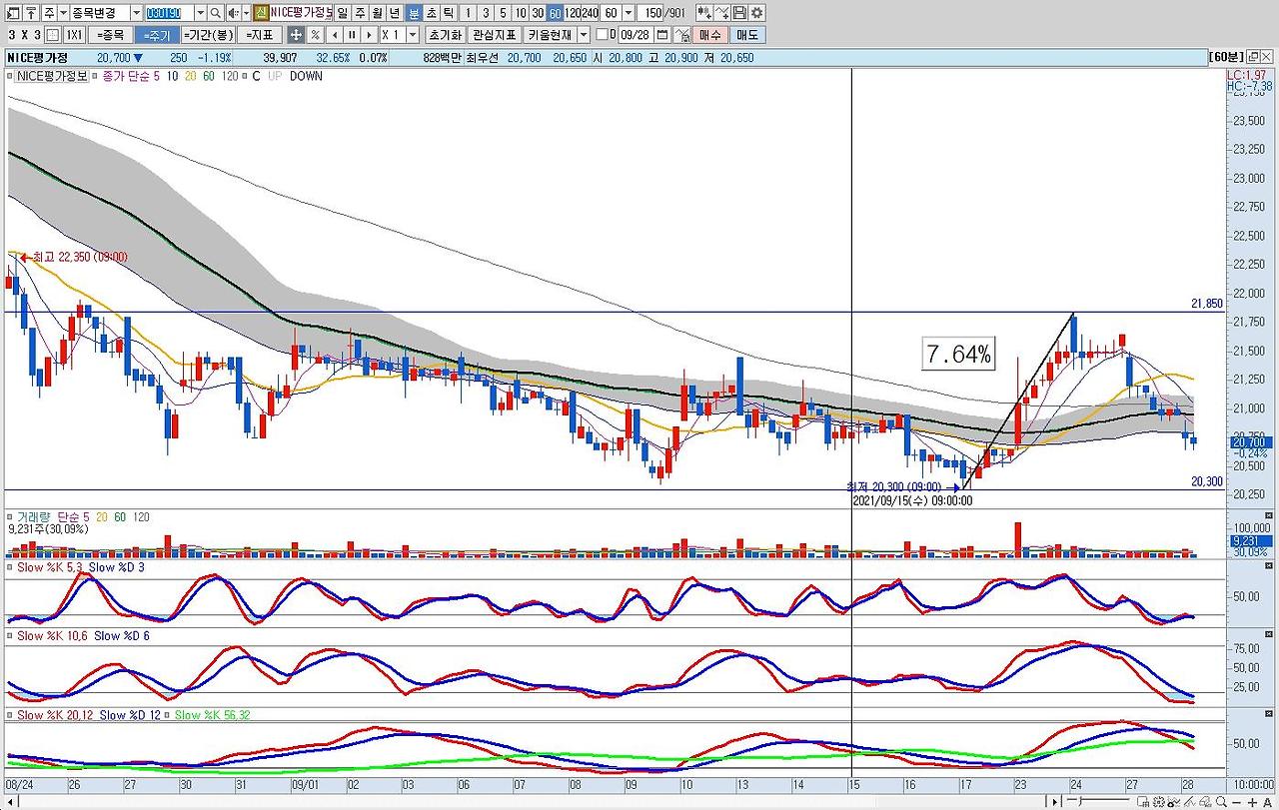Screen dimensions: 1279x810
Task: Click the magnifier stock search icon
Action: click(215, 13)
